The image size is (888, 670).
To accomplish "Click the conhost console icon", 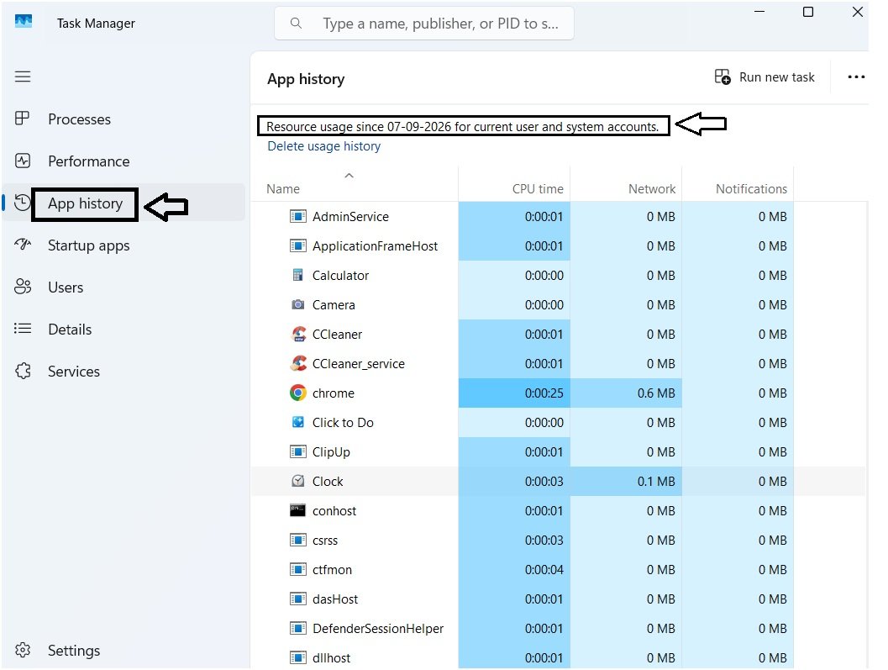I will (x=298, y=510).
